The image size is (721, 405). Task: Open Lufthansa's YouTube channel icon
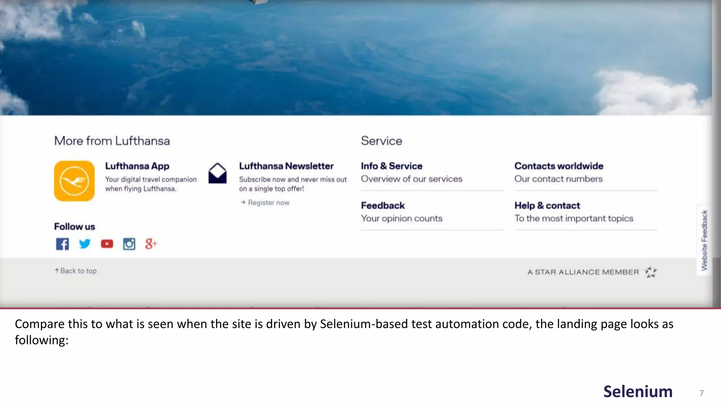coord(107,244)
